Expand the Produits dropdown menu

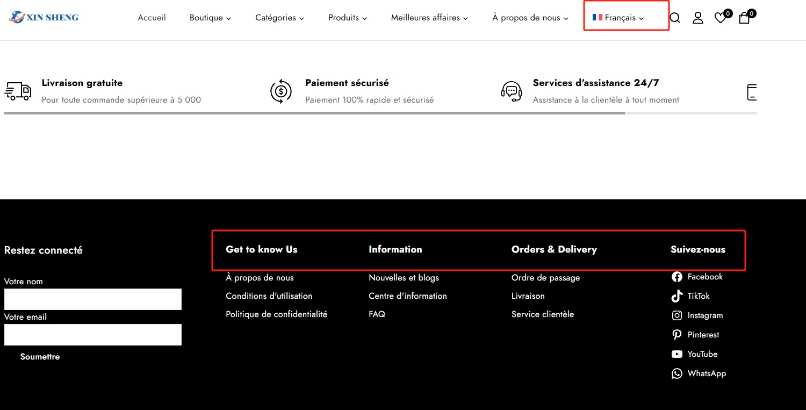tap(348, 18)
